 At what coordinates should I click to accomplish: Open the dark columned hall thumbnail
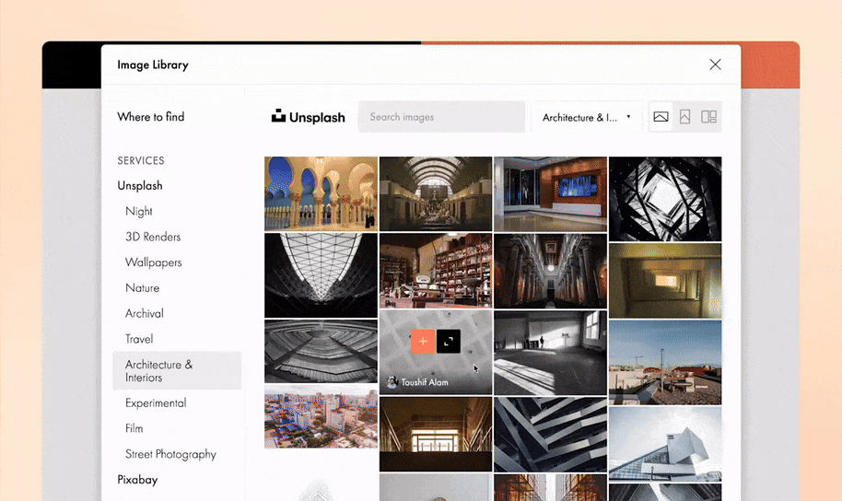tap(550, 271)
